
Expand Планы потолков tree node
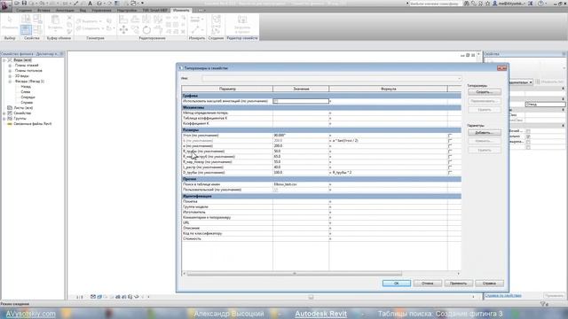point(10,71)
